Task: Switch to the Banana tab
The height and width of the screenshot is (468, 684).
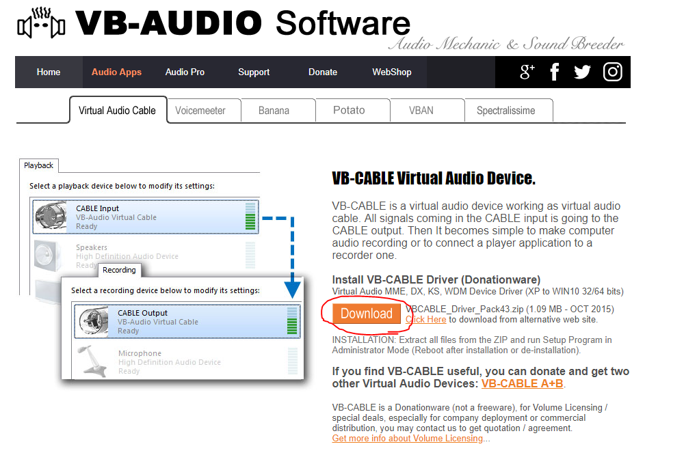Action: tap(274, 111)
